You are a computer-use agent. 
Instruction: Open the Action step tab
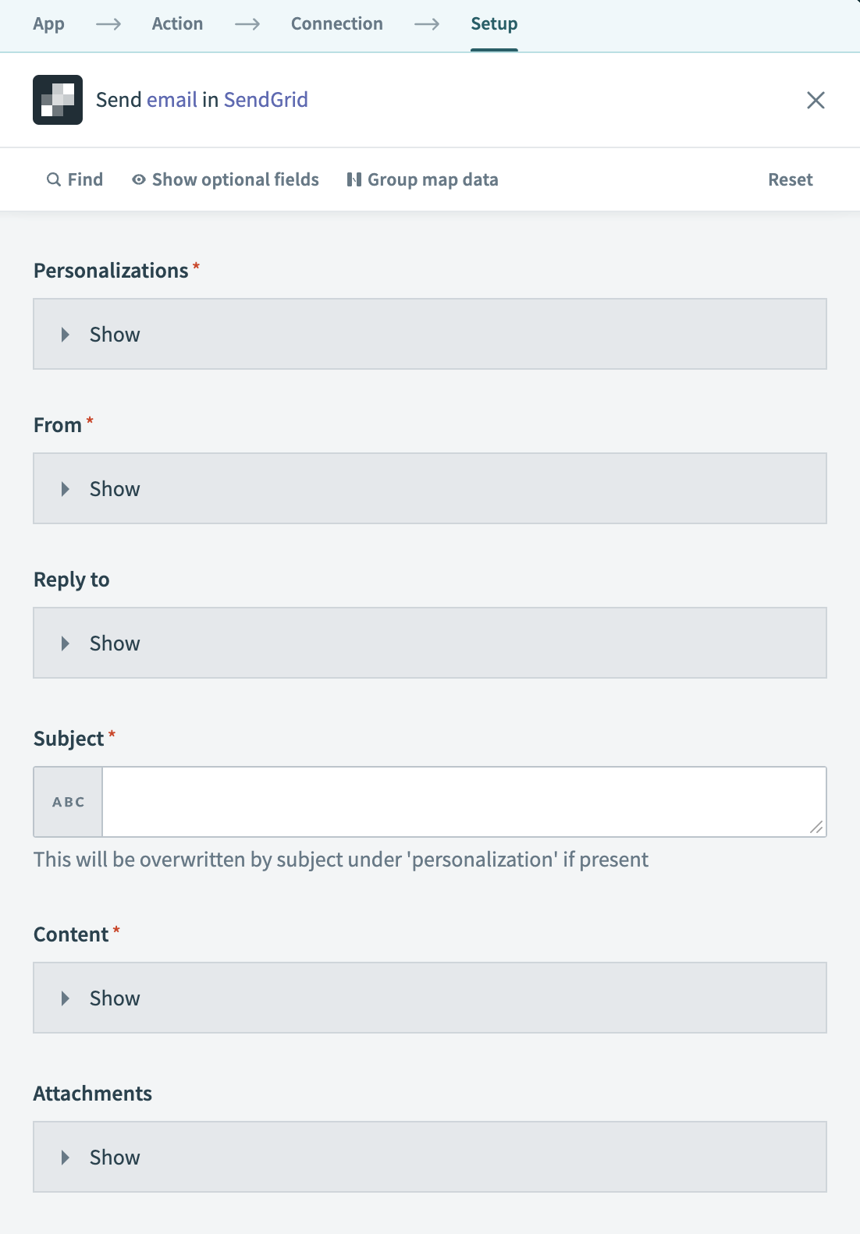pyautogui.click(x=177, y=23)
